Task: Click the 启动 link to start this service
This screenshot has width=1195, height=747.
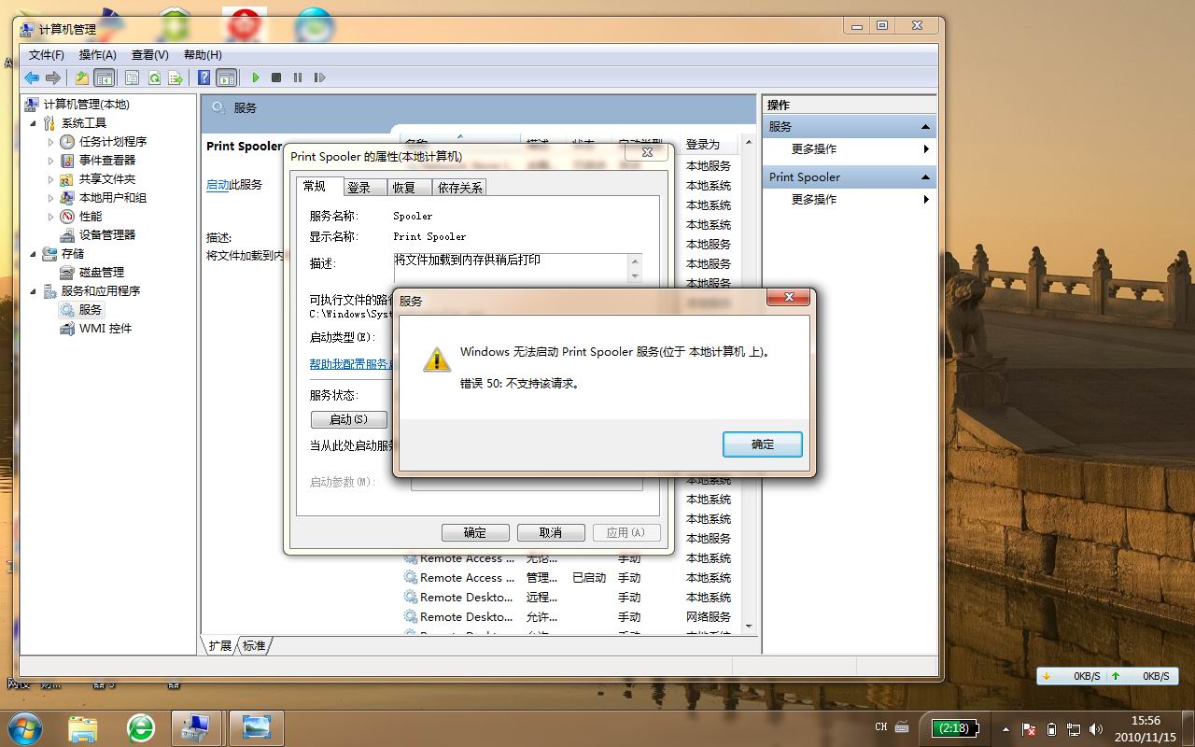Action: [x=218, y=185]
